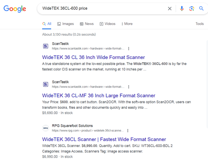Viewport: 208px width, 163px height.
Task: Start voice search with microphone icon
Action: tap(182, 8)
